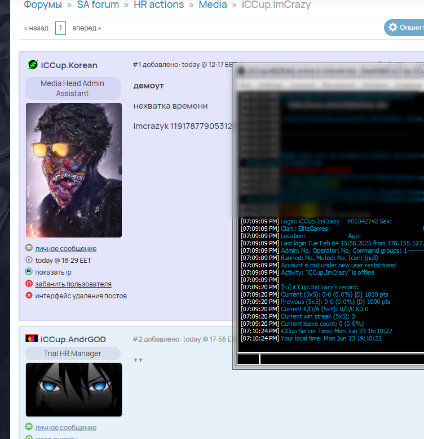
Task: Send личное сообщение to iCCup.AndrGOD
Action: (x=66, y=428)
